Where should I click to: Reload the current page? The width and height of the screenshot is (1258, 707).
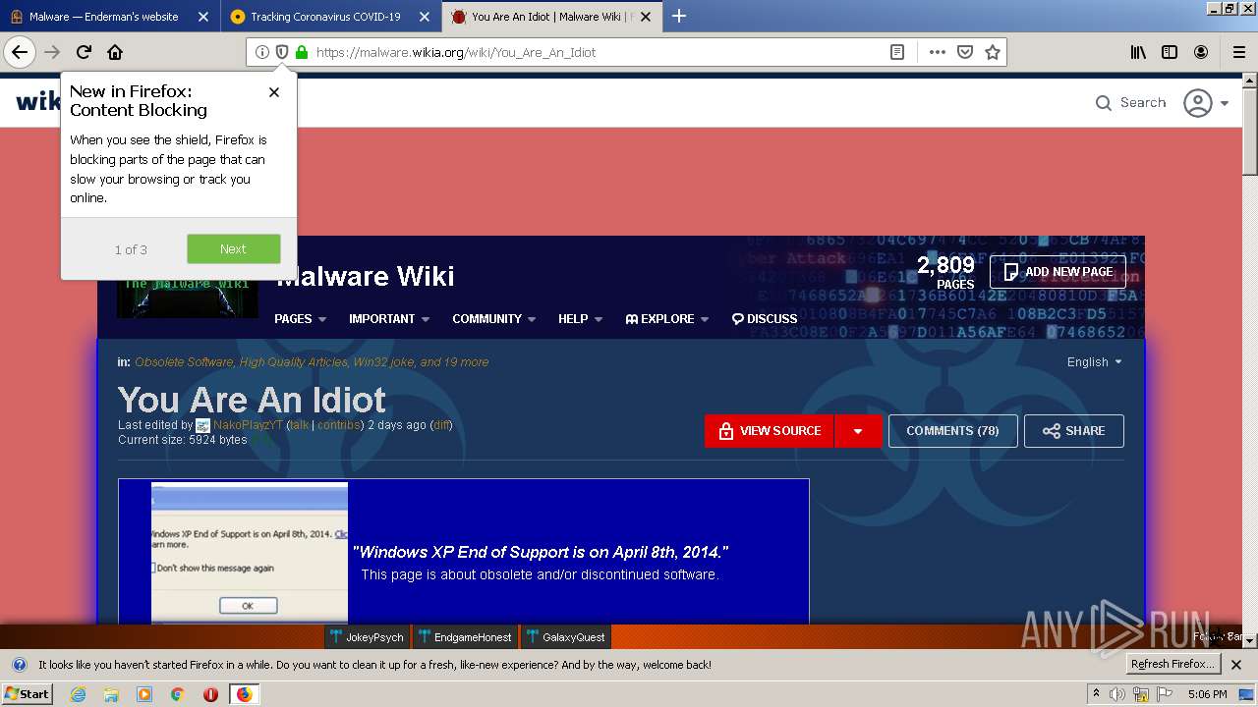[84, 52]
